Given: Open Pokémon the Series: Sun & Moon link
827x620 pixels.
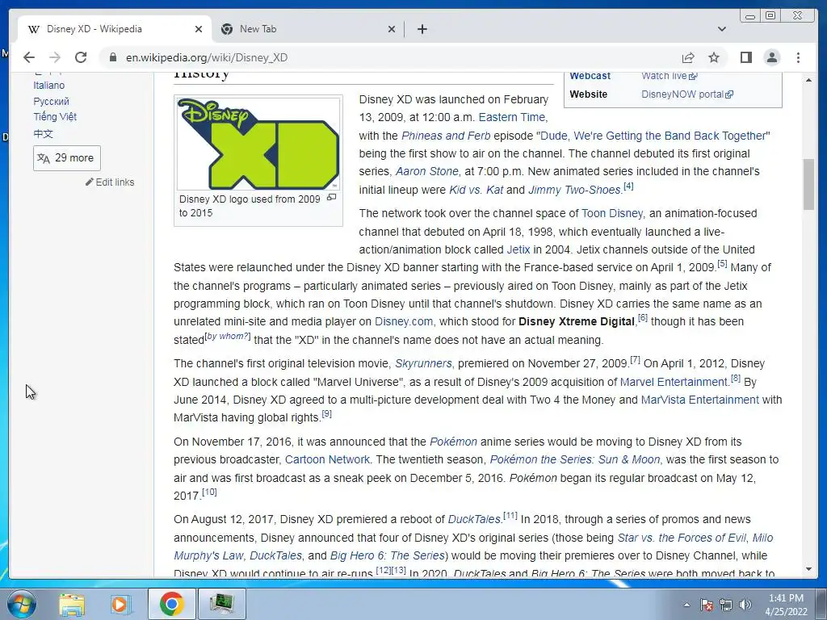Looking at the screenshot, I should (x=575, y=459).
